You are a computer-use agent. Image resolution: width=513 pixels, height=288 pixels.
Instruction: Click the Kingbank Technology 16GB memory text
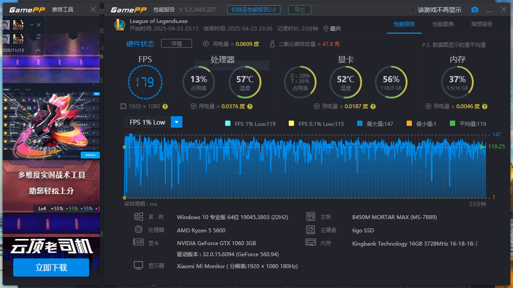pyautogui.click(x=415, y=243)
